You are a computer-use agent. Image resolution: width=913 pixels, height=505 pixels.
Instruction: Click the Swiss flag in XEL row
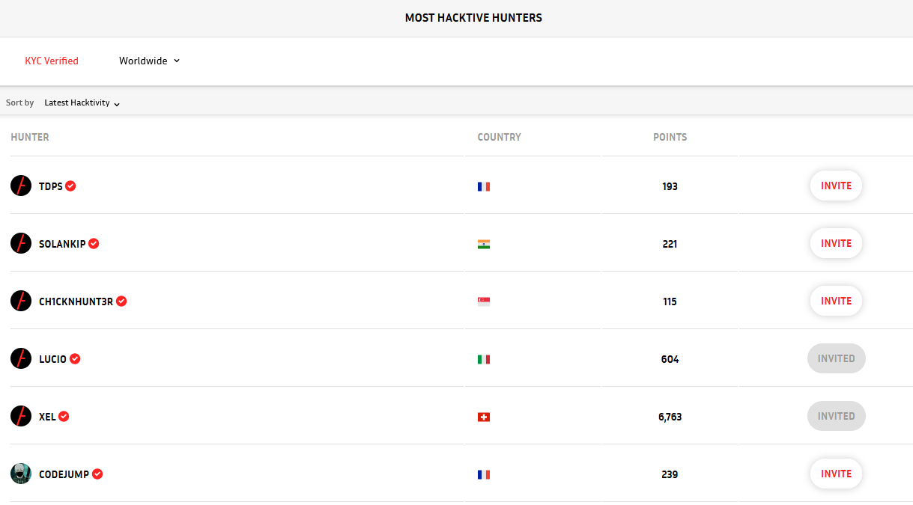click(x=484, y=417)
